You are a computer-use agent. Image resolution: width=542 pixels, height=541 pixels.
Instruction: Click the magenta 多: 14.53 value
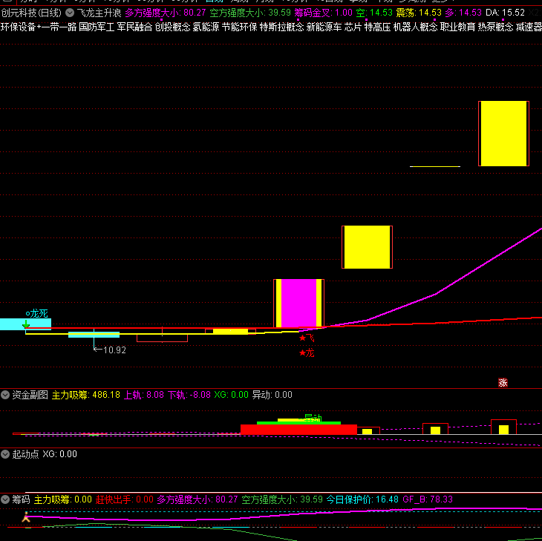[463, 13]
